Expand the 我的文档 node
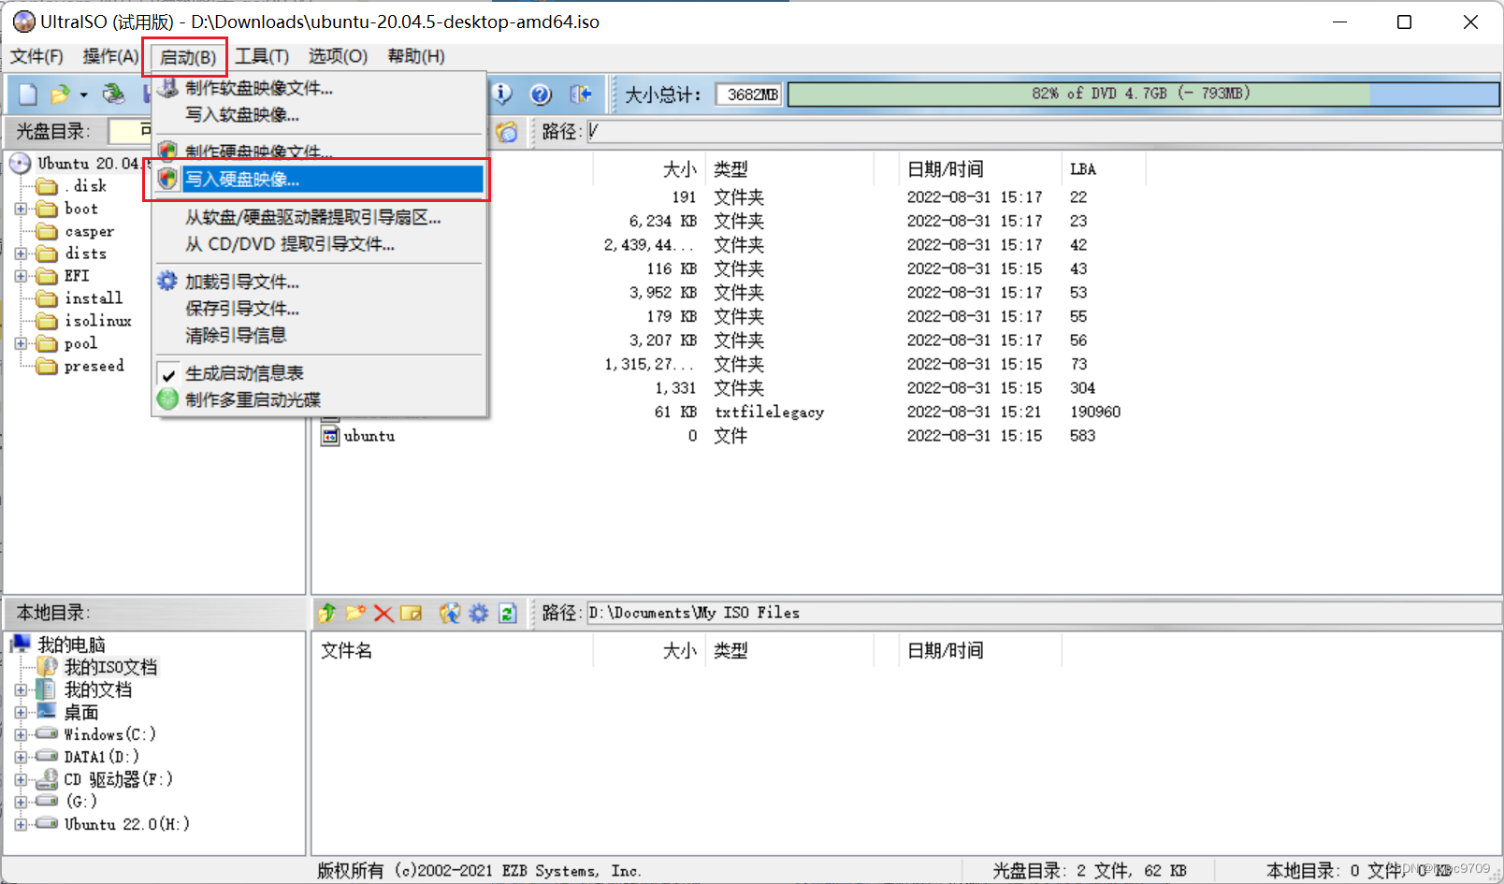Image resolution: width=1504 pixels, height=884 pixels. pyautogui.click(x=21, y=689)
